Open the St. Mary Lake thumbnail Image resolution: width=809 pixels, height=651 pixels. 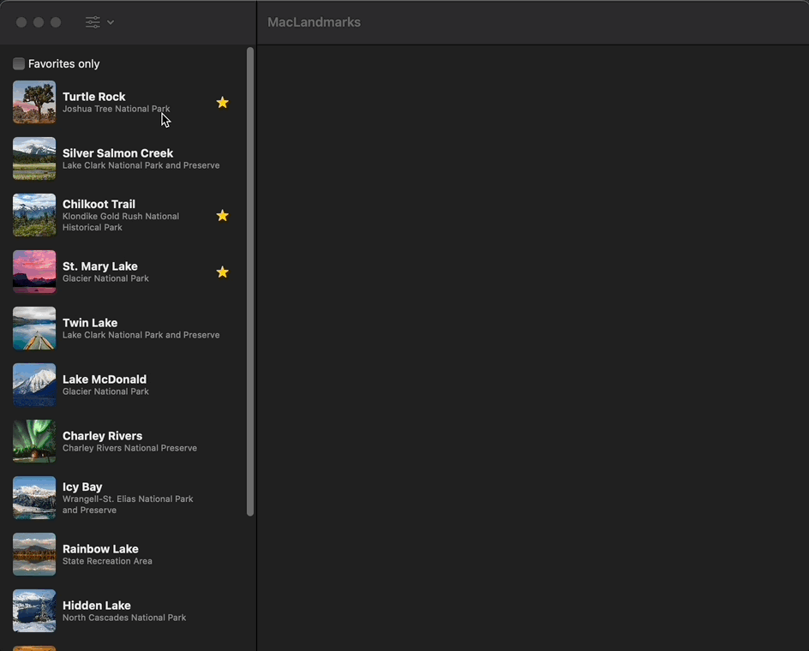(x=34, y=272)
